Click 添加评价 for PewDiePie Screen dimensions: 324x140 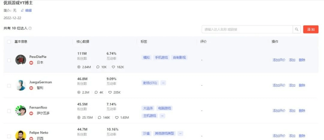pos(279,60)
